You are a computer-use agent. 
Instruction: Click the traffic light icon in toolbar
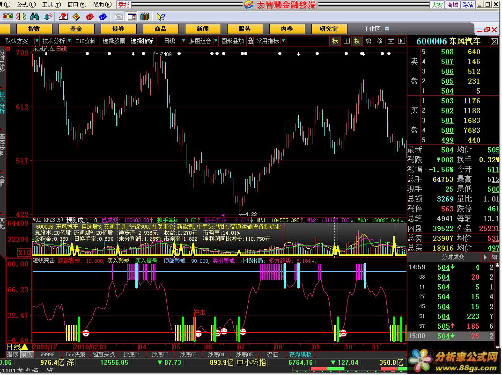click(8, 16)
